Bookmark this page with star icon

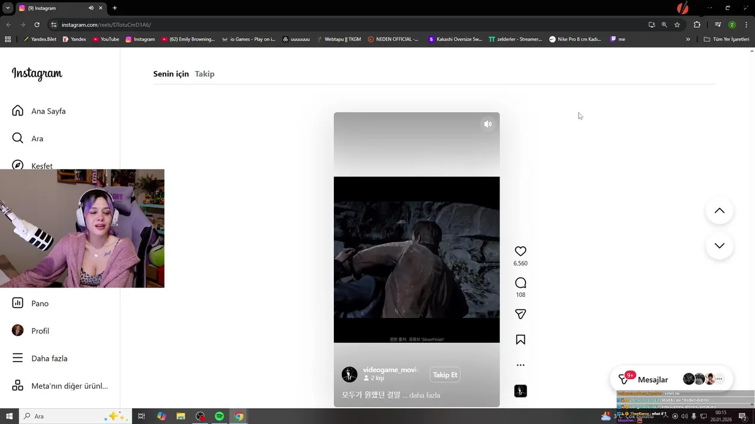[677, 25]
